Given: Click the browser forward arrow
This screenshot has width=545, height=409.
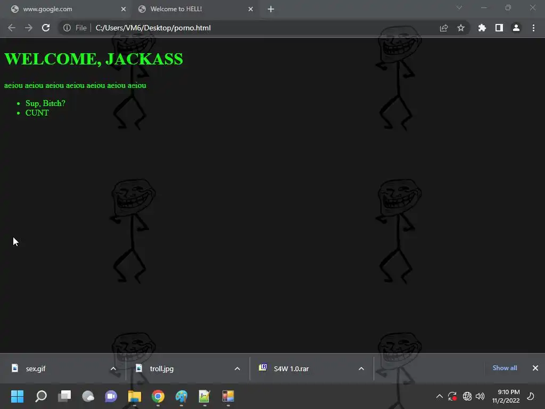Looking at the screenshot, I should pyautogui.click(x=29, y=28).
